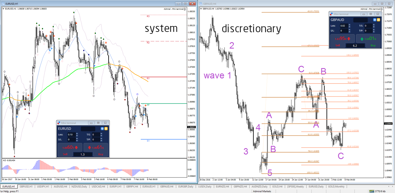Click Sell price button in EURUSD mini terminal
Image resolution: width=395 pixels, height=193 pixels.
pos(70,148)
